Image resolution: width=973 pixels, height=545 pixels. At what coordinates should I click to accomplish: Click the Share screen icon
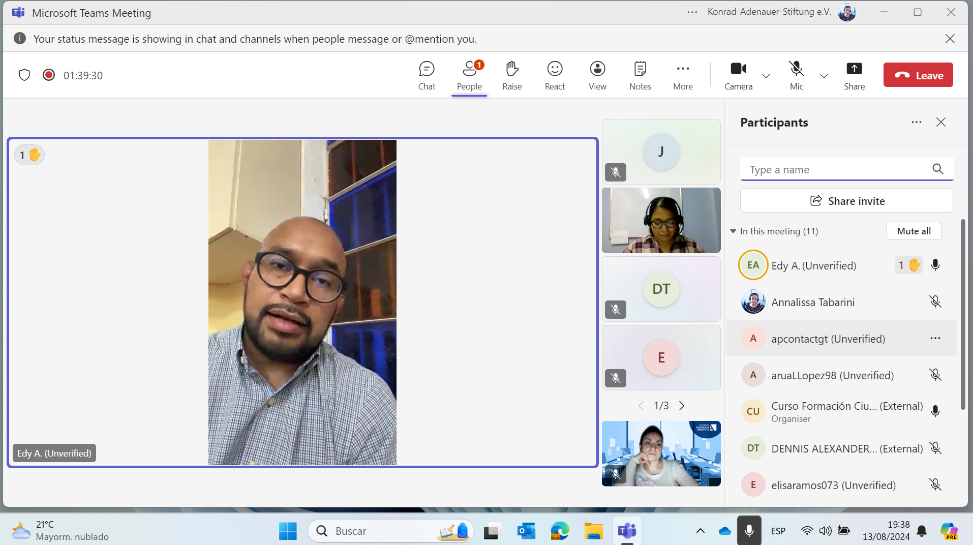[854, 75]
